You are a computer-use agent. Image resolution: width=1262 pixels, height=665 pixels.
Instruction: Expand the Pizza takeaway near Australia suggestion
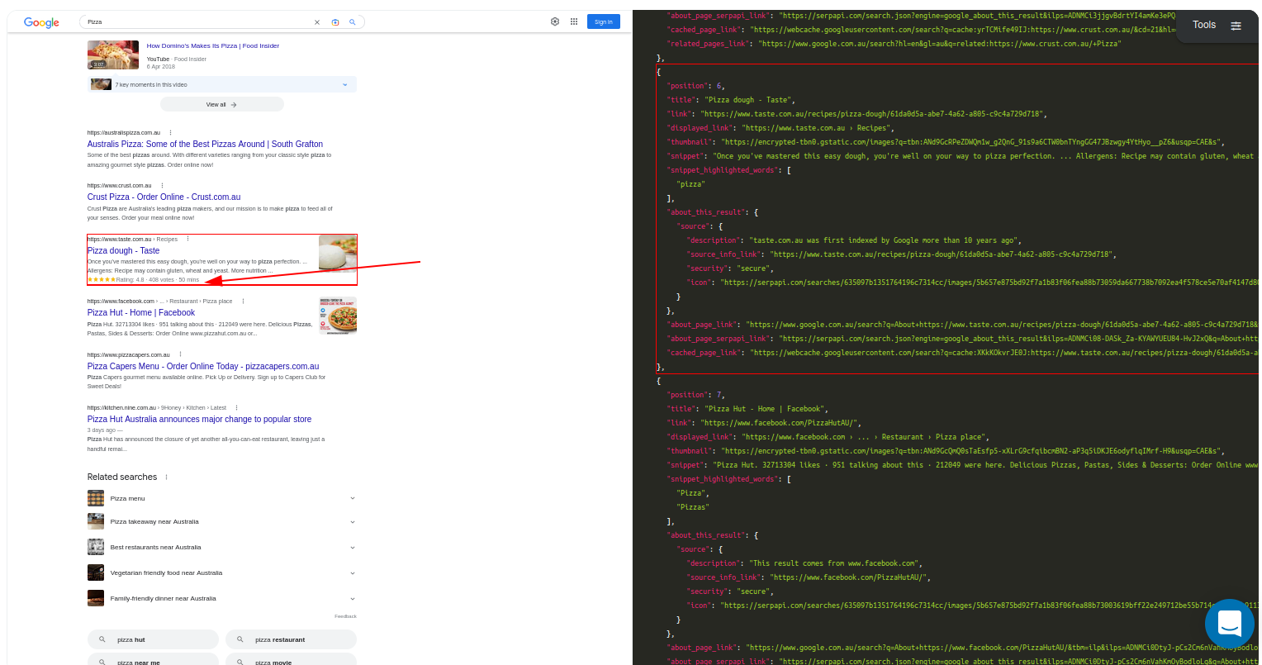pos(353,521)
